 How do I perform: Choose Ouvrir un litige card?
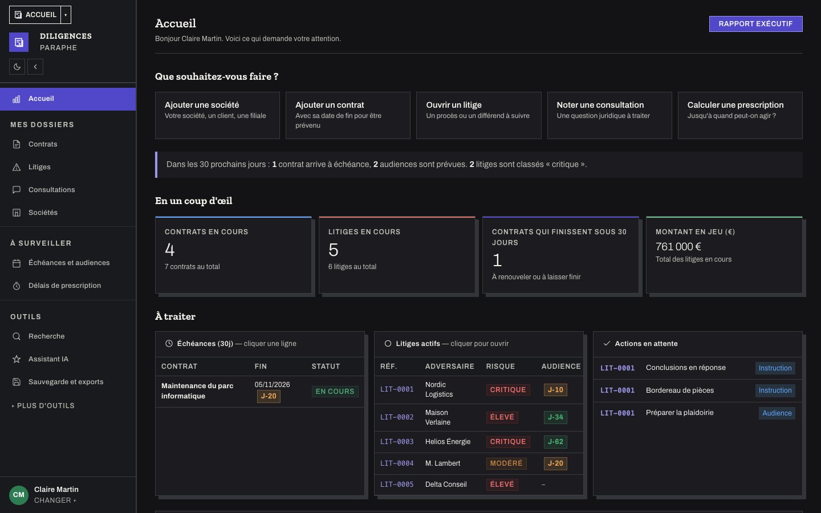pos(478,115)
